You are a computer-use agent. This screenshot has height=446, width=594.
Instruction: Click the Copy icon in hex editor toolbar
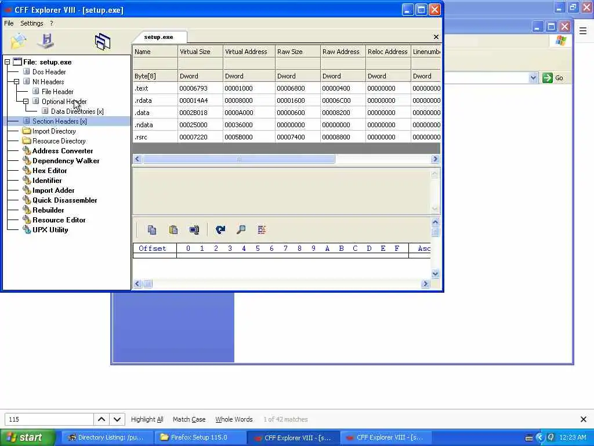click(x=152, y=230)
